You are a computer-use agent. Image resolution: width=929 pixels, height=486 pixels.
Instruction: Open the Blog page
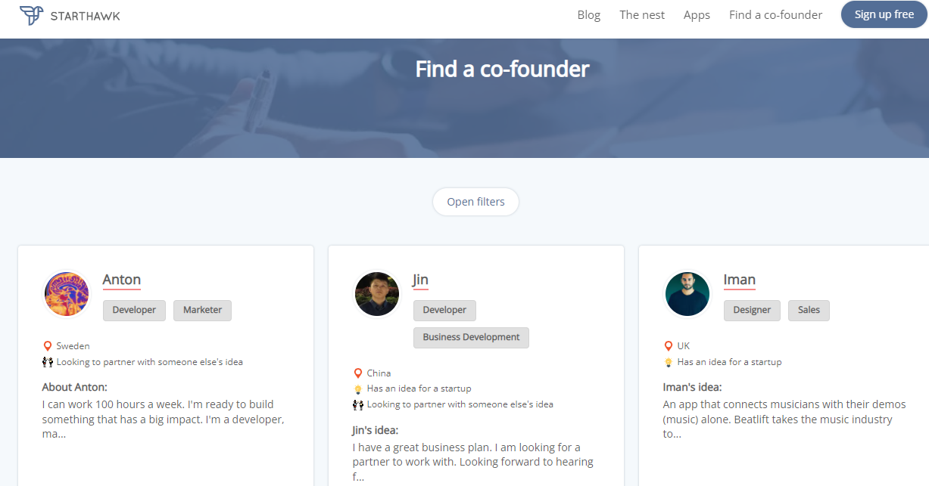(x=588, y=14)
